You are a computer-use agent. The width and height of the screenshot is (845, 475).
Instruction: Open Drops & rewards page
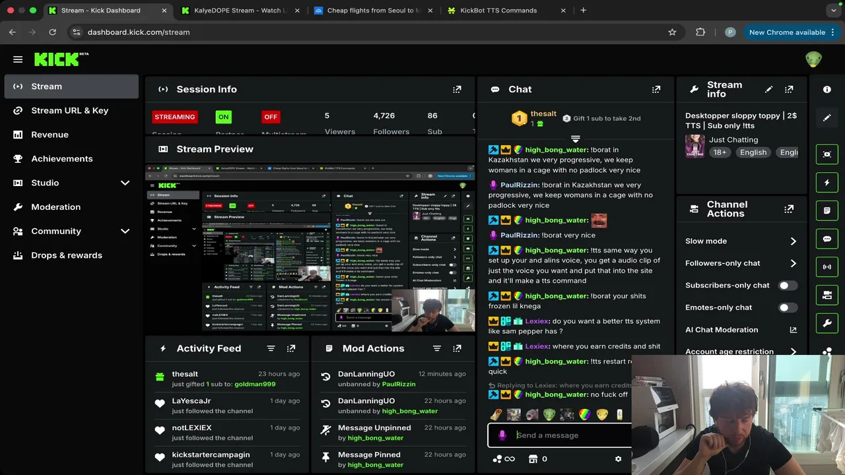point(71,255)
